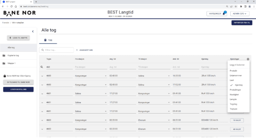The height and width of the screenshot is (138, 256).
Task: Add the Togtype column
Action: point(238,109)
